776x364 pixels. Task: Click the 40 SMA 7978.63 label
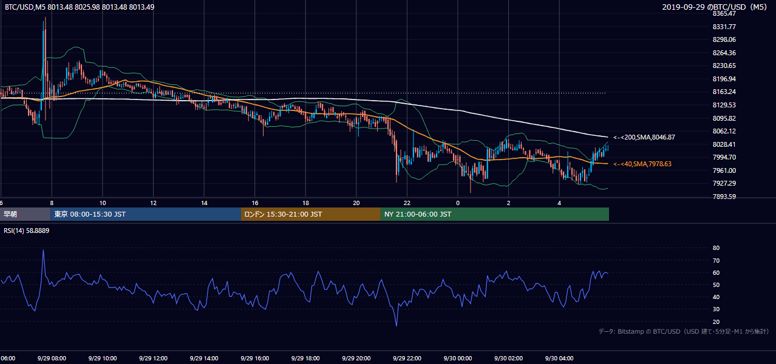(642, 164)
